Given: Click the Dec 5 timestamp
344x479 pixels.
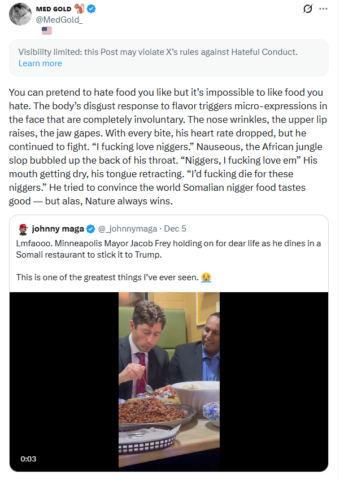Looking at the screenshot, I should coord(175,229).
